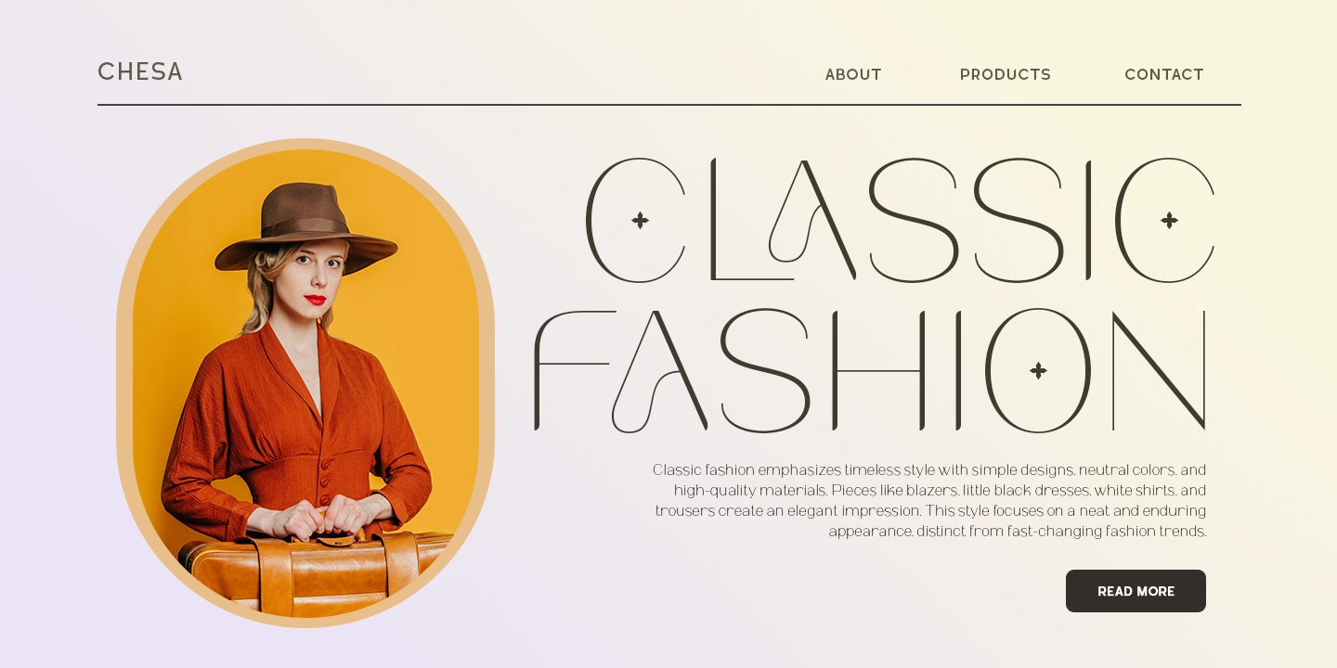Click the letter N in FASHION

(1159, 370)
